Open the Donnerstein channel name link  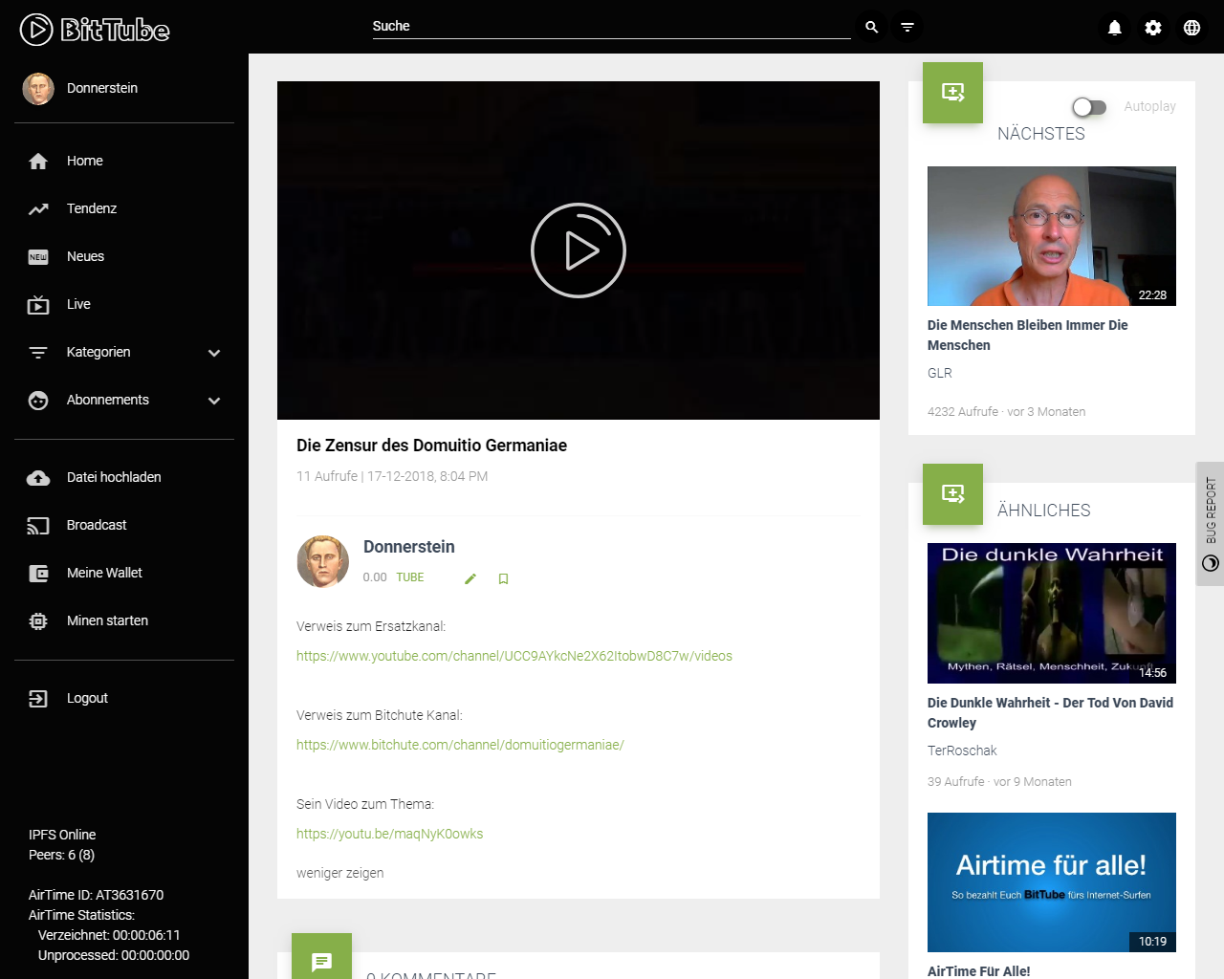tap(409, 547)
